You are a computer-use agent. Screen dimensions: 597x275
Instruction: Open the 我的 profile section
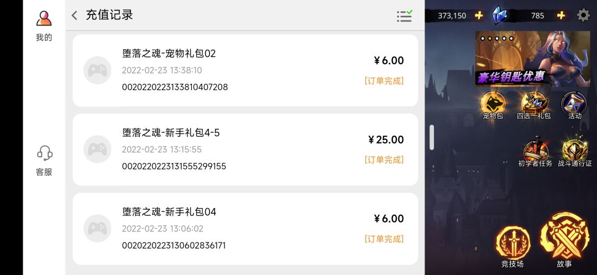click(44, 26)
